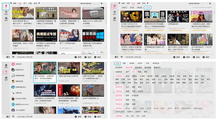The height and width of the screenshot is (121, 218).
Task: Open the 纪录片 tab in the filter screen
Action: [x=140, y=63]
